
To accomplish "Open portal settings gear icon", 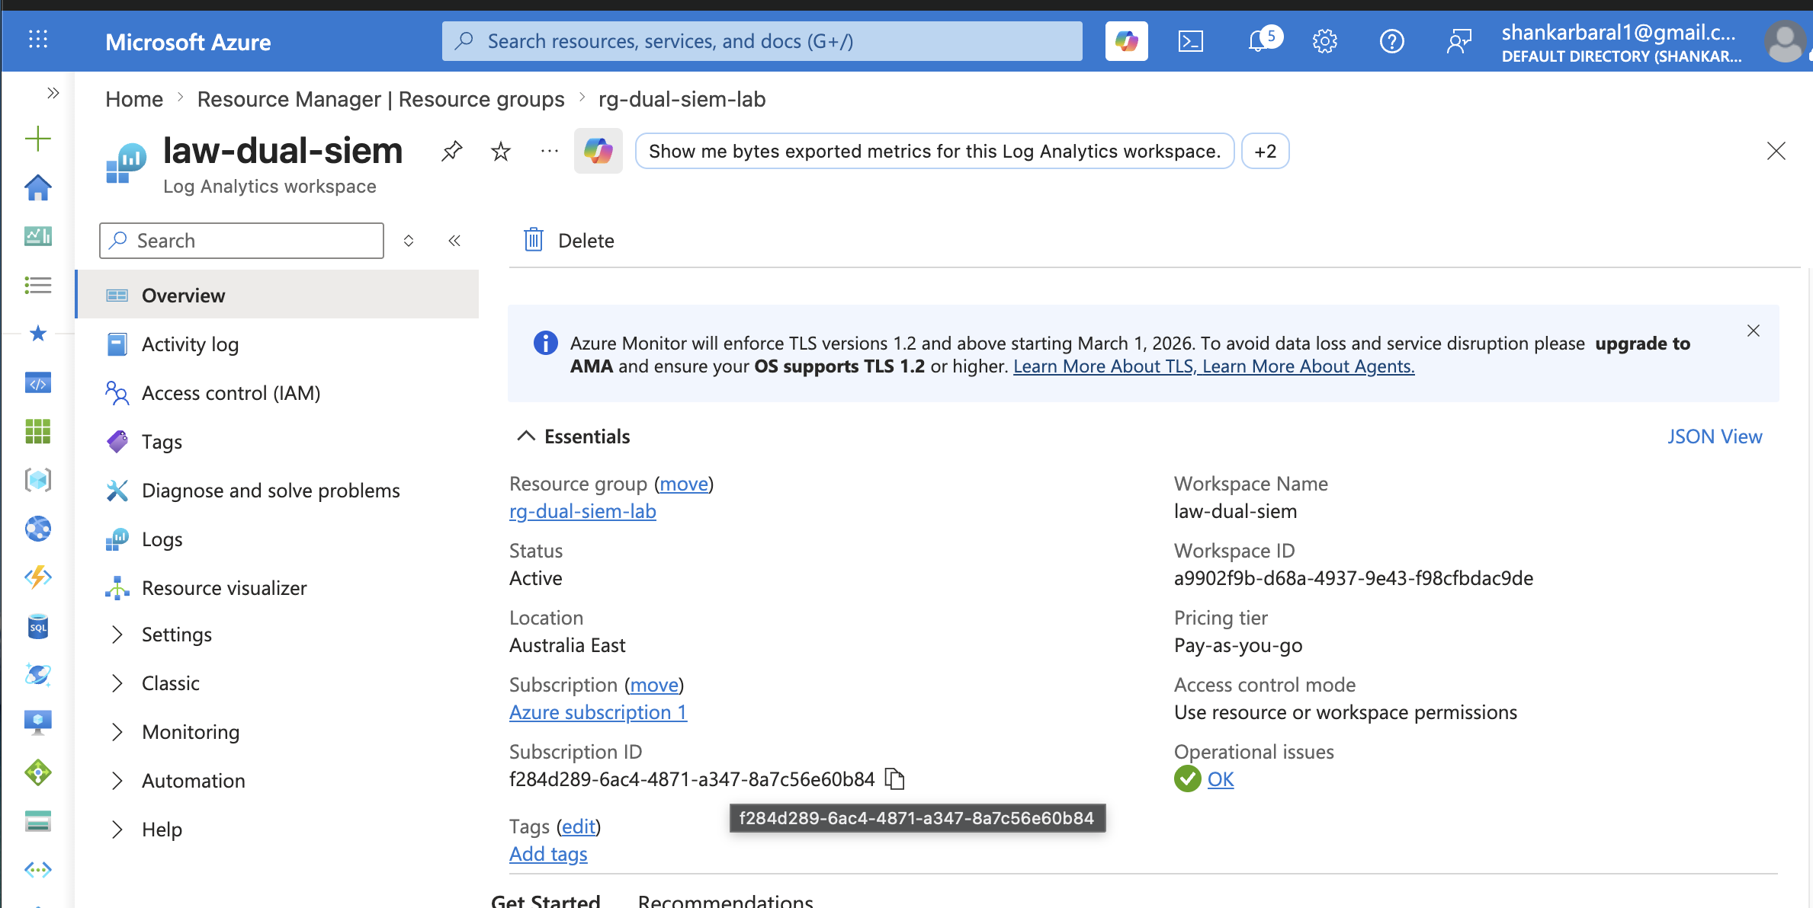I will pos(1325,41).
